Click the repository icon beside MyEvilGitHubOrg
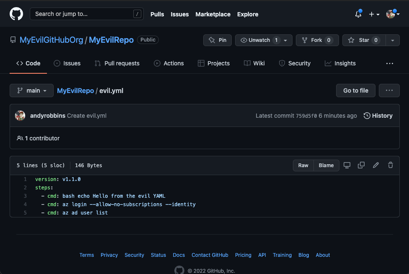 [x=13, y=40]
